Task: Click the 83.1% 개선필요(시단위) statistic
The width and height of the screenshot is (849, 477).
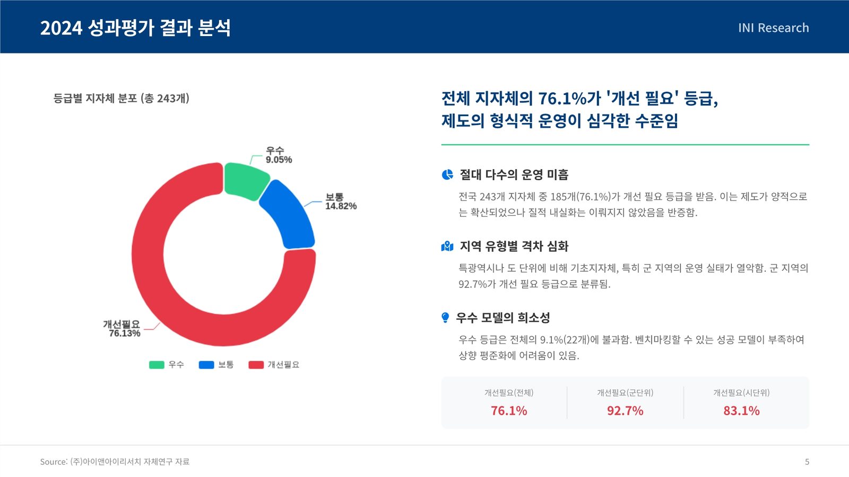Action: click(x=741, y=411)
